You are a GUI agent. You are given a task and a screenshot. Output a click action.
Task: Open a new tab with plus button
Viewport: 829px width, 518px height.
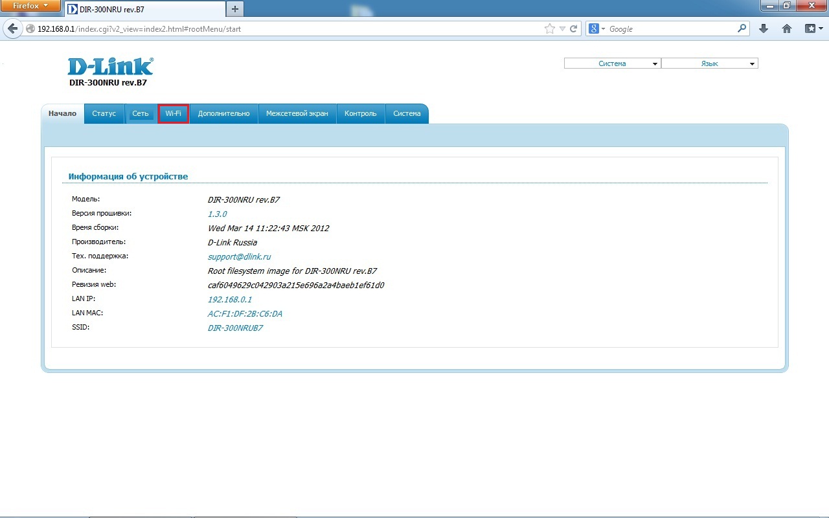point(234,9)
